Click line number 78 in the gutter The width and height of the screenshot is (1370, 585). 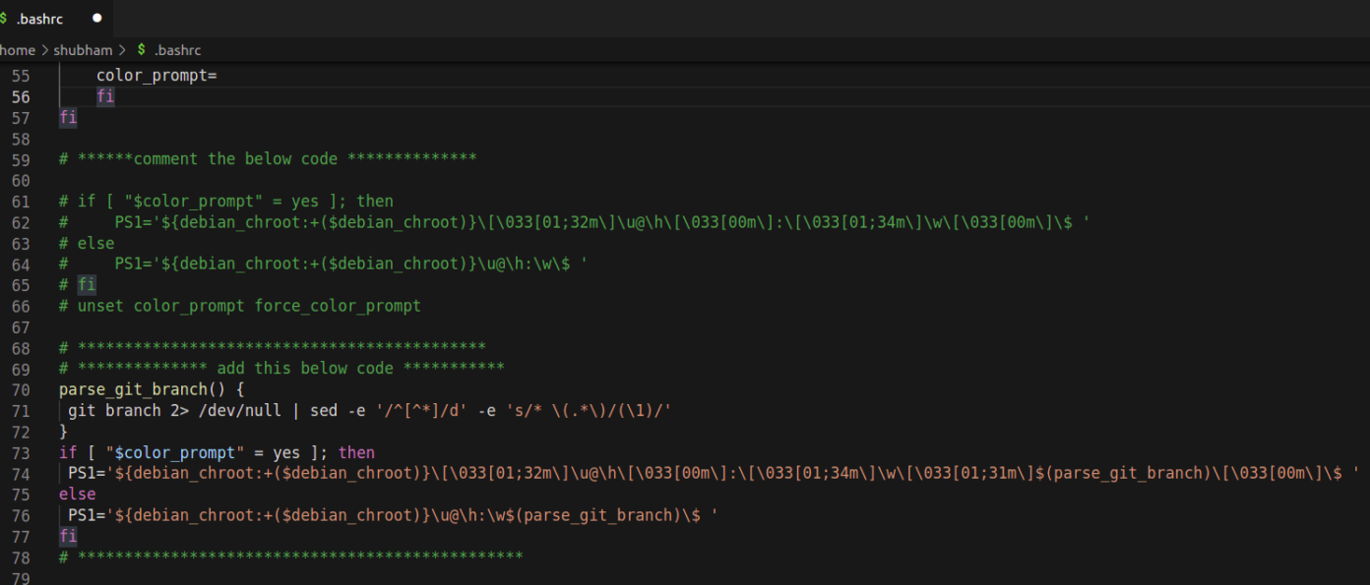[x=22, y=556]
